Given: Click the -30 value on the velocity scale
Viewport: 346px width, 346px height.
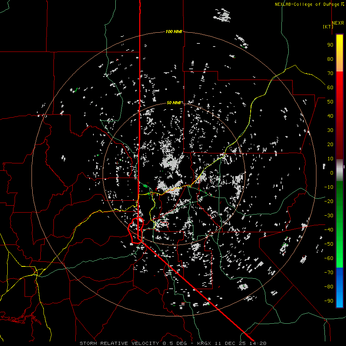Looking at the screenshot, I should coord(329,216).
